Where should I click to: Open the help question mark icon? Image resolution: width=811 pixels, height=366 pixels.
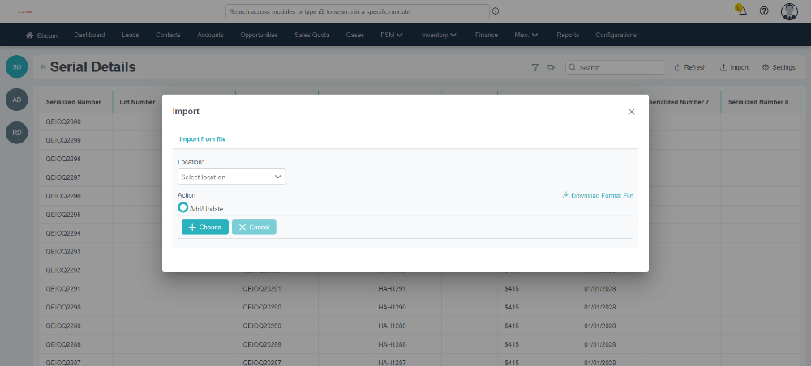[x=764, y=11]
